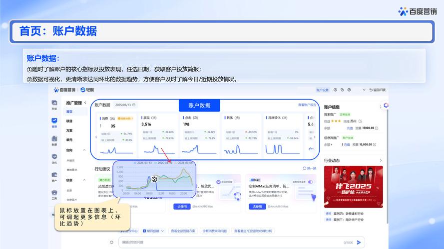Collapse the 创意 section in sidebar
This screenshot has height=249, width=444.
pos(84,180)
